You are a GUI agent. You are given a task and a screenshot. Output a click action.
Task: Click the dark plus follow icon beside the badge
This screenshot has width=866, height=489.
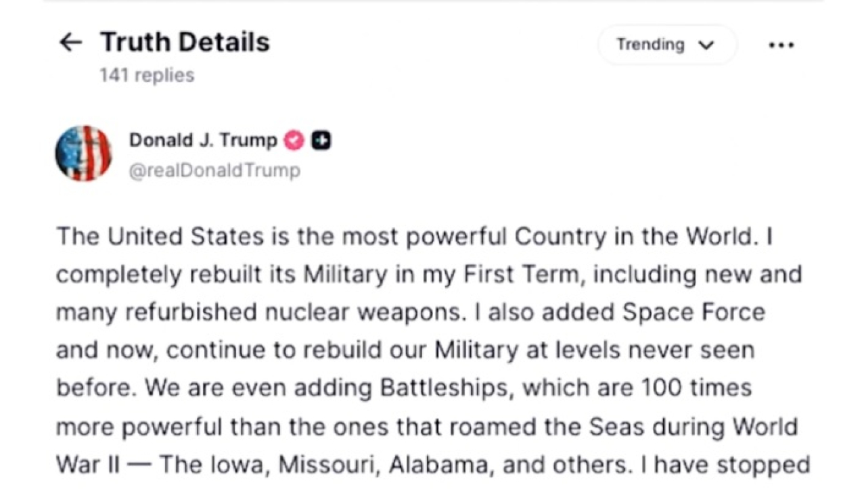(x=321, y=140)
